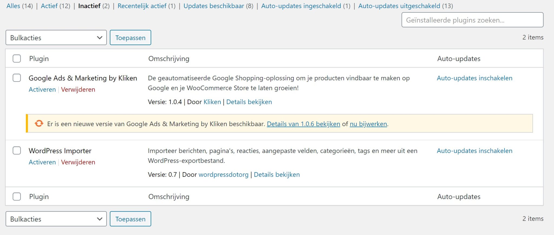Tick the select-all checkbox in table footer
This screenshot has width=554, height=235.
click(x=17, y=196)
